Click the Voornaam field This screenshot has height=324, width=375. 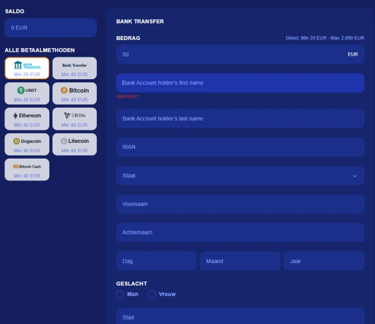pyautogui.click(x=240, y=204)
